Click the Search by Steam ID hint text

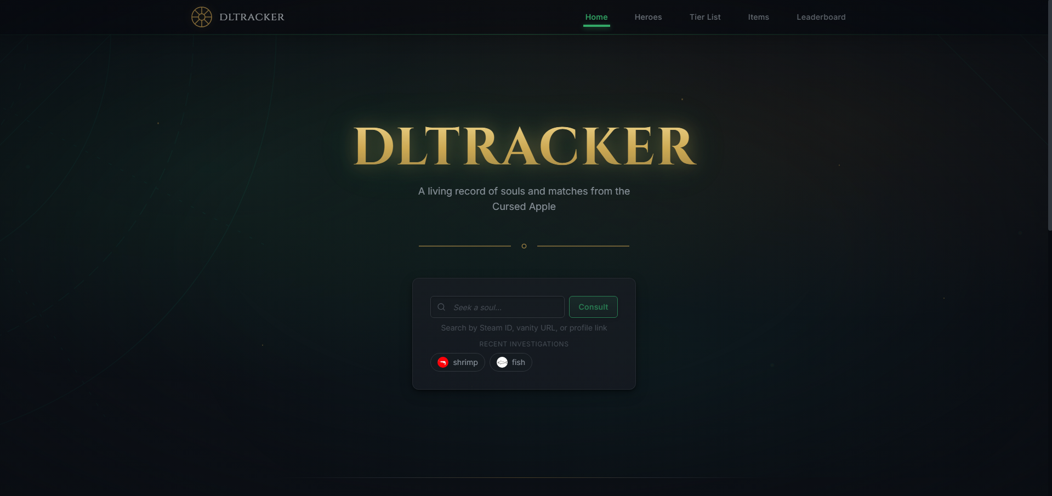coord(524,328)
